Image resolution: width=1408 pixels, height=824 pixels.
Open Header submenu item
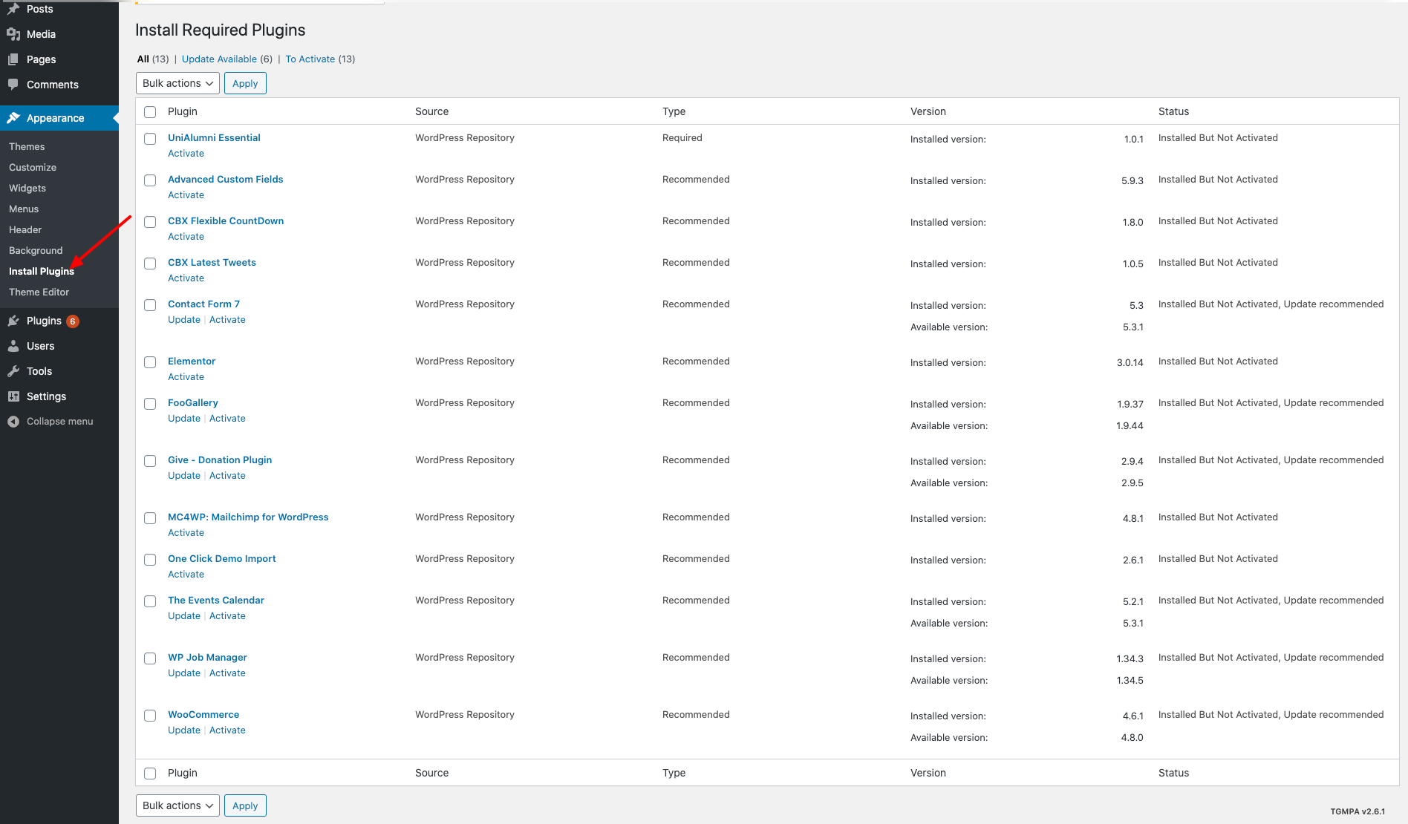click(25, 230)
